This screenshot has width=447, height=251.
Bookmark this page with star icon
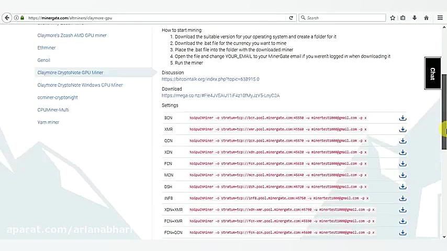tap(393, 18)
